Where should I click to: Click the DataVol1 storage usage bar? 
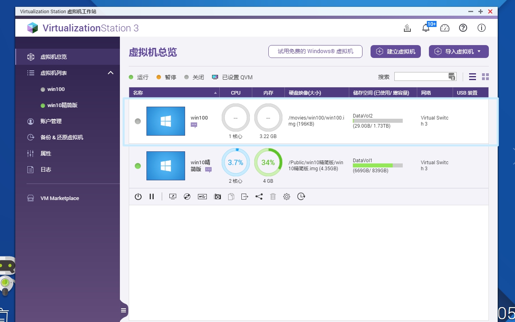click(378, 165)
